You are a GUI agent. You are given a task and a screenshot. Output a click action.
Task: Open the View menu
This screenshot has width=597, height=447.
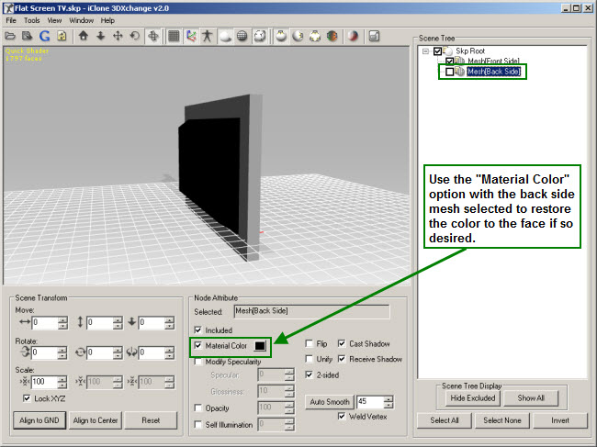(54, 20)
